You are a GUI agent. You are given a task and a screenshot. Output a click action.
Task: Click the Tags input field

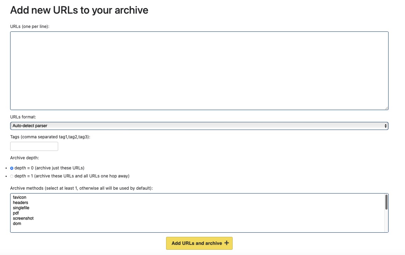click(x=34, y=146)
